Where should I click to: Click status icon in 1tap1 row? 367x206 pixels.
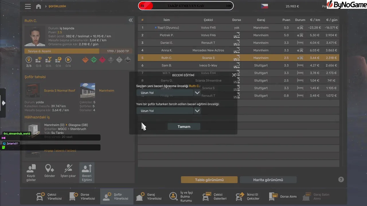tap(300, 28)
